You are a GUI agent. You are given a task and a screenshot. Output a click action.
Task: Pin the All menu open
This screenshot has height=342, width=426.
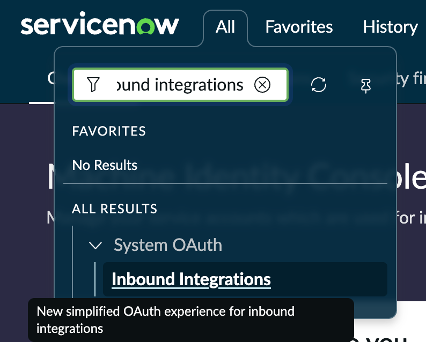tap(366, 86)
